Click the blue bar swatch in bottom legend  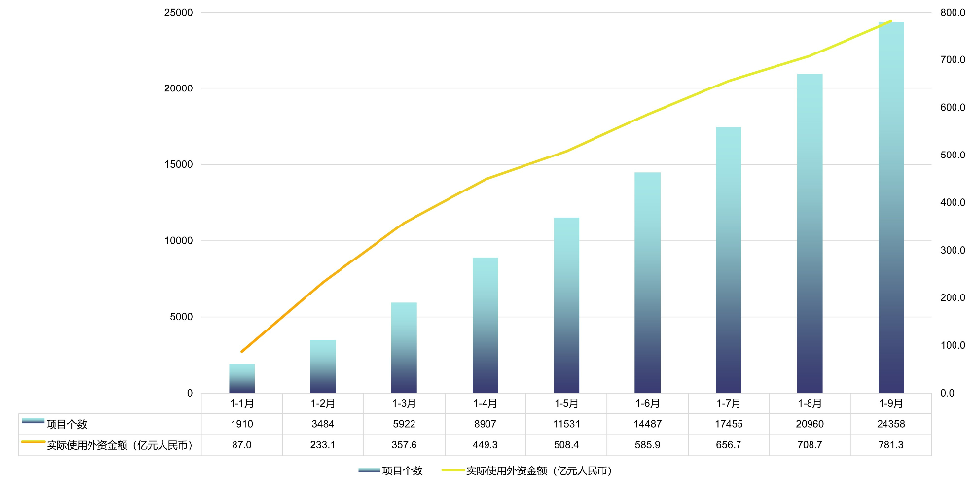(369, 470)
